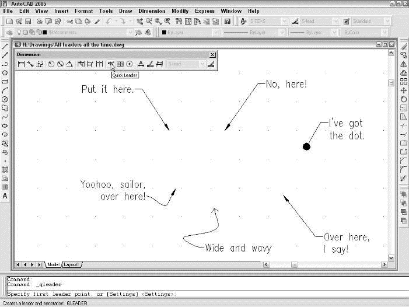Select the Polygon tool in Draw toolbar

pos(5,73)
